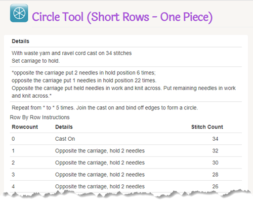Click the Row By Row Instructions heading
This screenshot has width=253, height=201.
pos(39,117)
